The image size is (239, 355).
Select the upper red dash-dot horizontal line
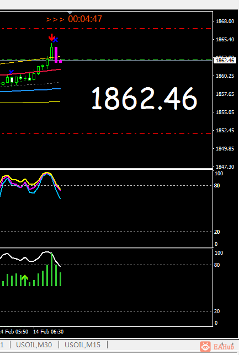click(106, 29)
